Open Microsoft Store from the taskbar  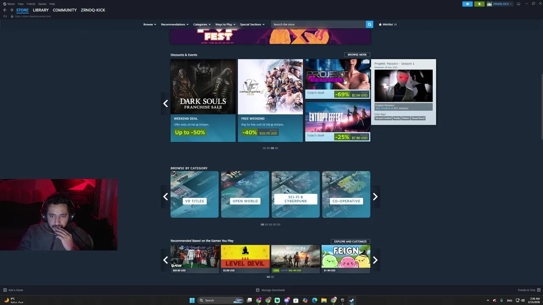click(x=296, y=300)
